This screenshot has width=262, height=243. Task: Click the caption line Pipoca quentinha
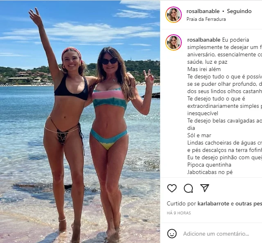209,165
